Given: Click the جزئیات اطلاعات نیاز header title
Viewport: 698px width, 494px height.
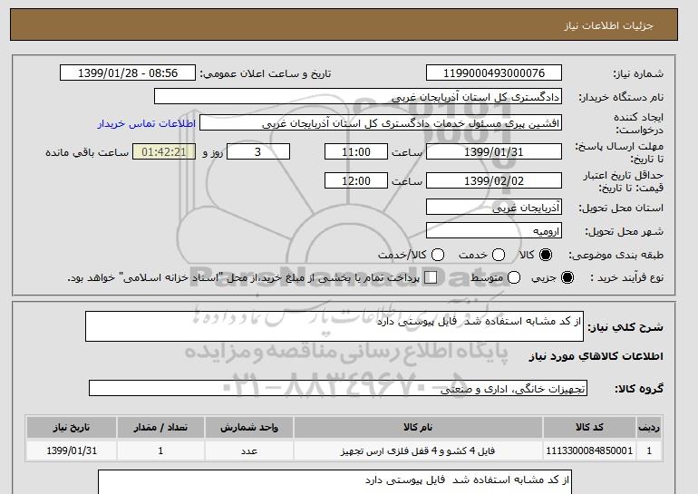Looking at the screenshot, I should [x=608, y=25].
